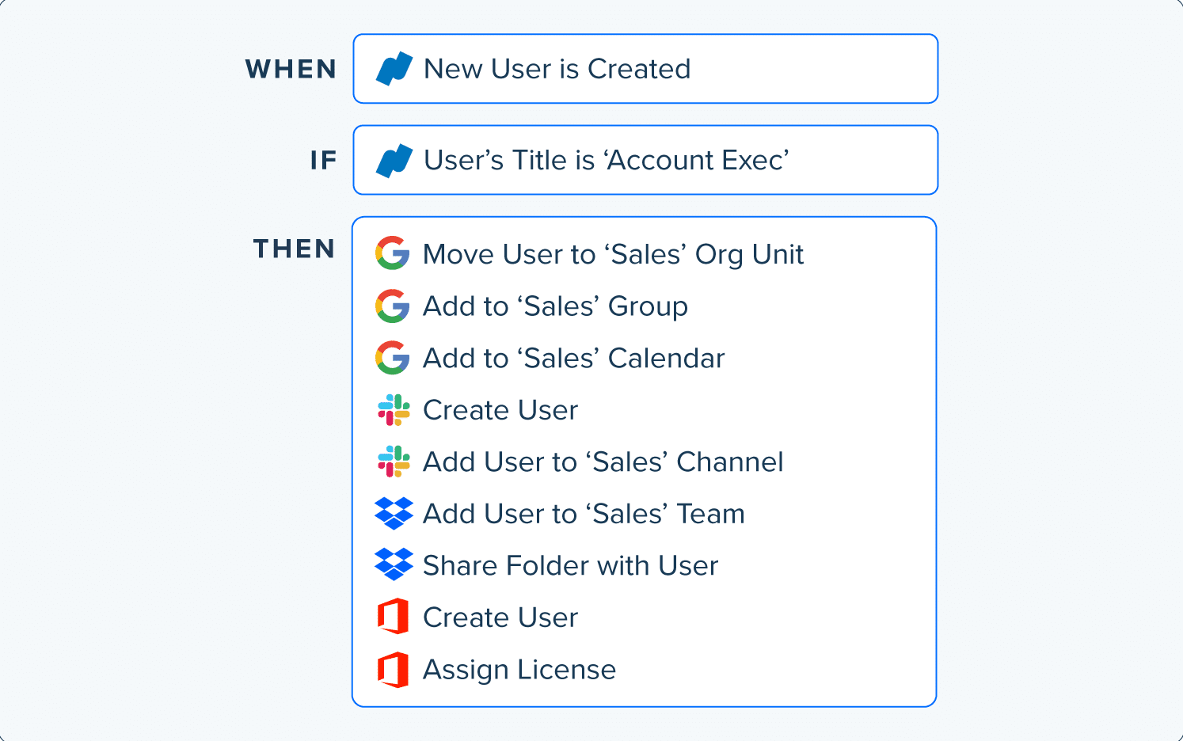
Task: Click the Google icon next to Move User to 'Sales' Org Unit
Action: point(393,253)
